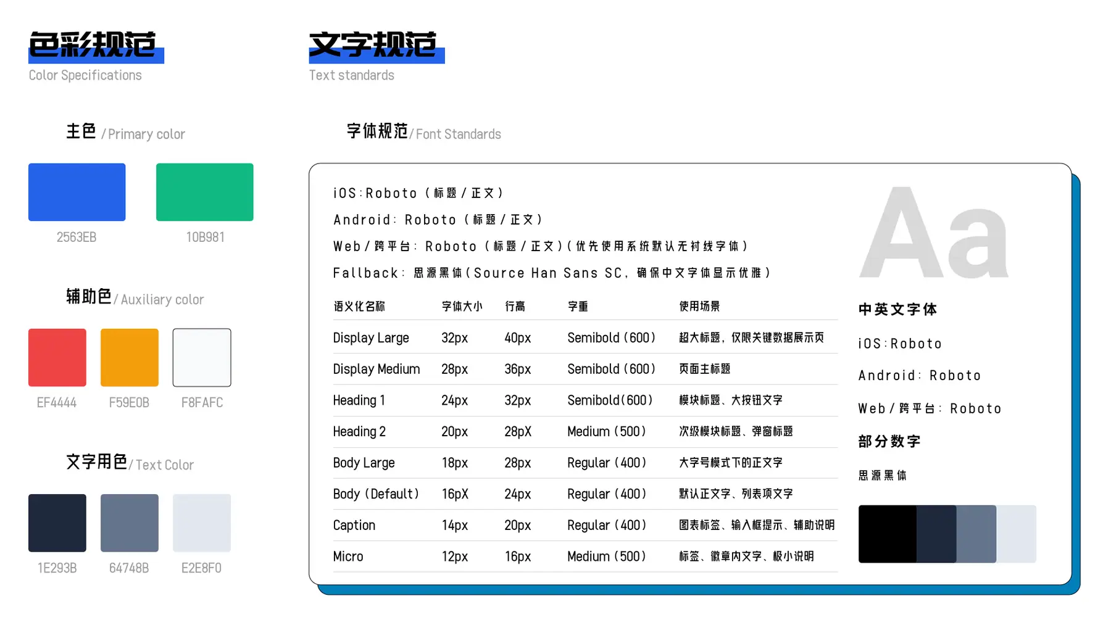Select the slate gray 64748B text swatch
This screenshot has width=1111, height=625.
point(129,523)
